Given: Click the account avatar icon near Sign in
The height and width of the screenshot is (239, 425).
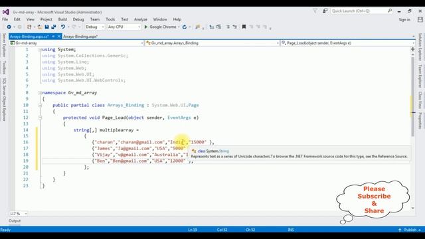Looking at the screenshot, I should (x=420, y=19).
